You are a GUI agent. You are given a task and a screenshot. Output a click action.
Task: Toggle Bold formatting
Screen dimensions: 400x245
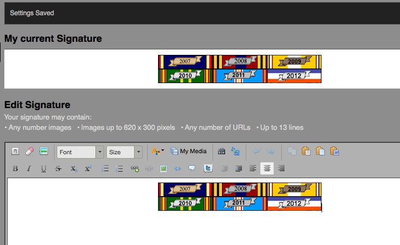point(15,168)
